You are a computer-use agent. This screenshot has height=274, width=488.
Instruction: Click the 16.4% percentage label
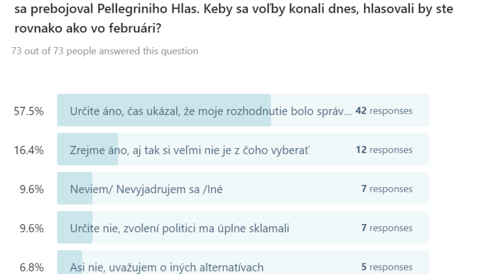pyautogui.click(x=28, y=150)
